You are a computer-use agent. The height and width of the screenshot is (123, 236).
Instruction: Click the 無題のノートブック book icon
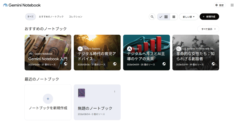81,93
